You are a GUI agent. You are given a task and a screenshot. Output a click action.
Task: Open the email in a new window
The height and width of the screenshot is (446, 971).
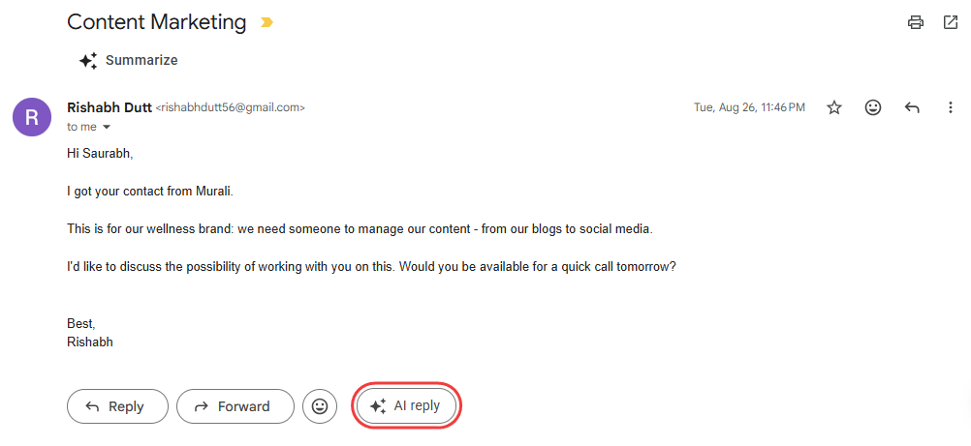951,22
